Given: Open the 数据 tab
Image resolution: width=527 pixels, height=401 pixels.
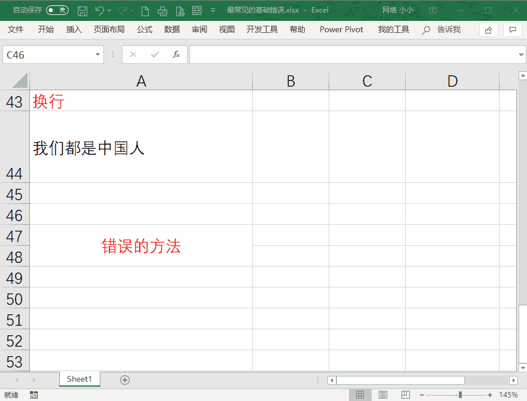Looking at the screenshot, I should coord(172,29).
